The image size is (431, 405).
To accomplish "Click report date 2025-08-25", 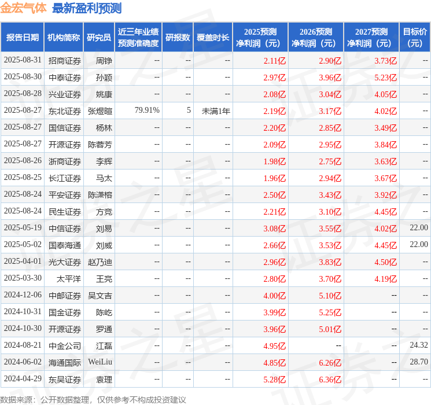I will (23, 178).
